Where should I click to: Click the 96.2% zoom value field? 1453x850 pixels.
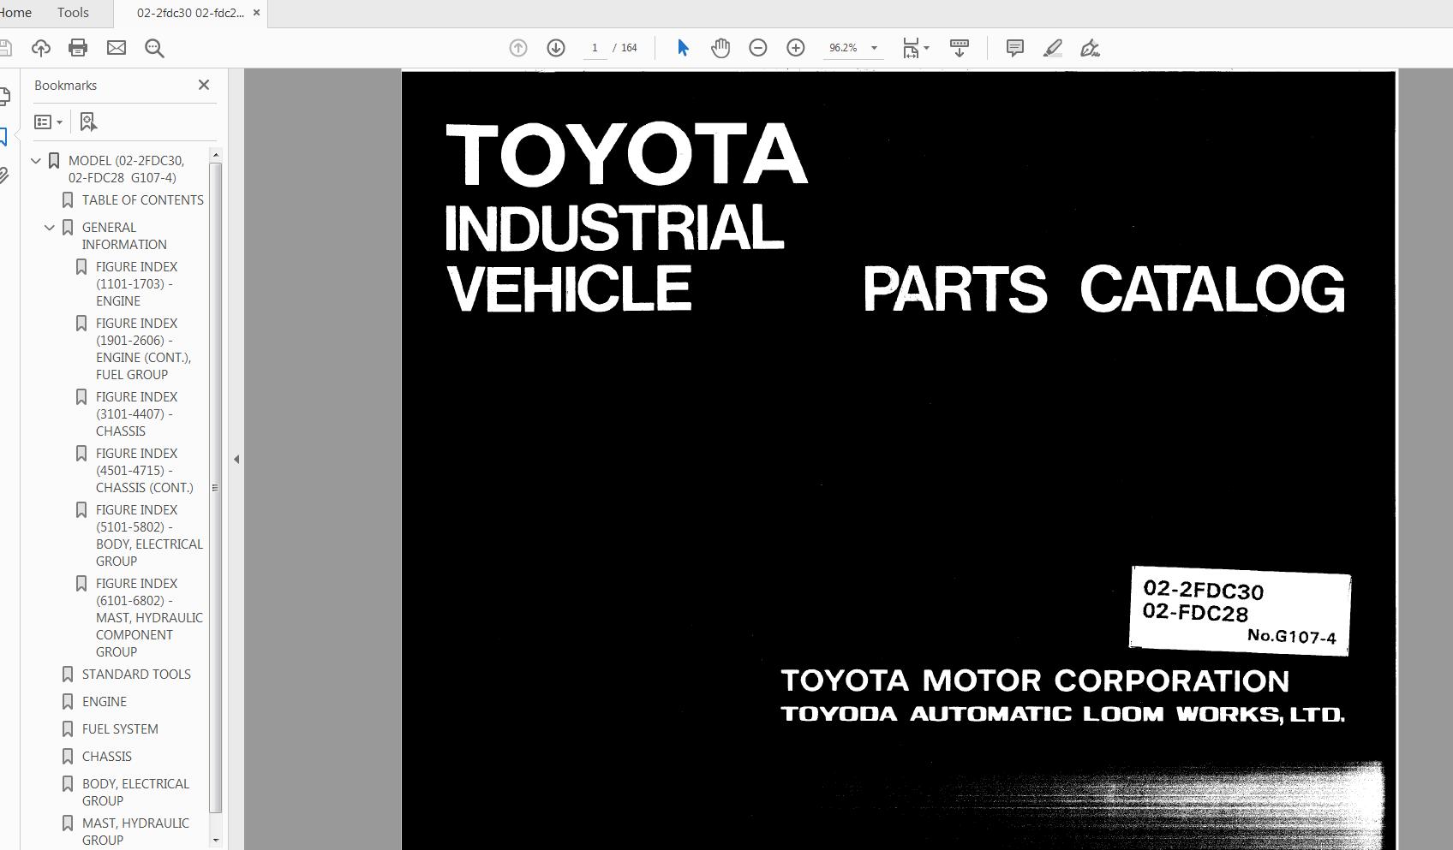click(x=843, y=48)
